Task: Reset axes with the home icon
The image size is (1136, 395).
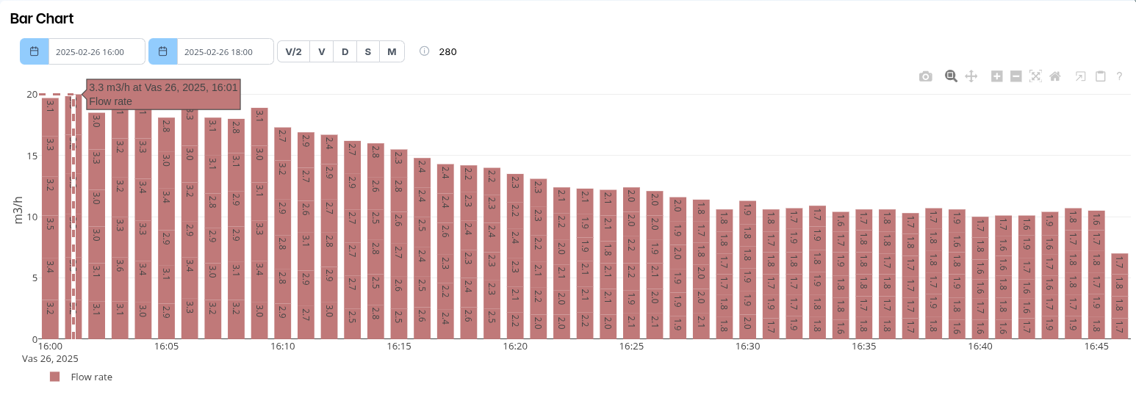Action: pyautogui.click(x=1055, y=76)
